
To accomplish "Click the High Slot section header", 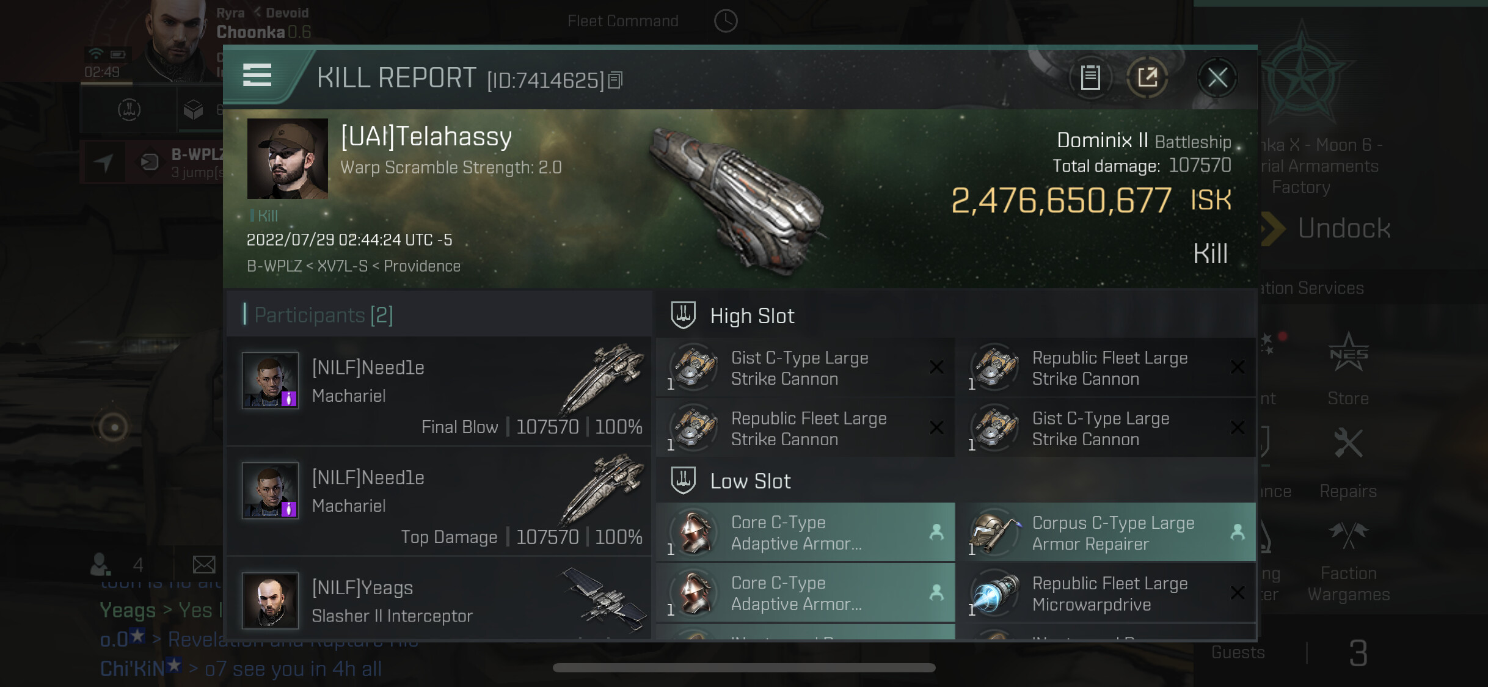I will click(x=752, y=316).
